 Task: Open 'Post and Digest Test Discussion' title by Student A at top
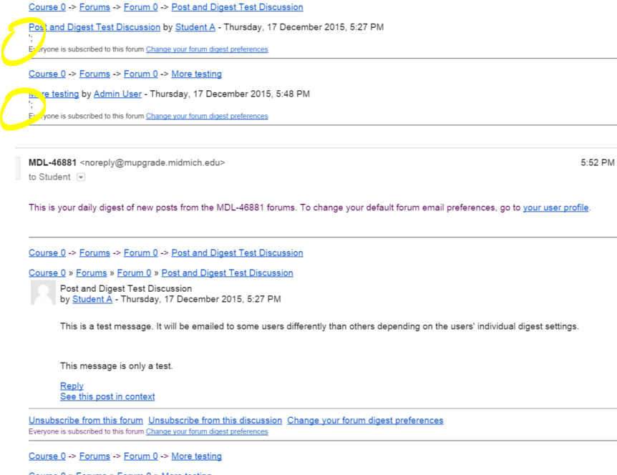pyautogui.click(x=94, y=27)
